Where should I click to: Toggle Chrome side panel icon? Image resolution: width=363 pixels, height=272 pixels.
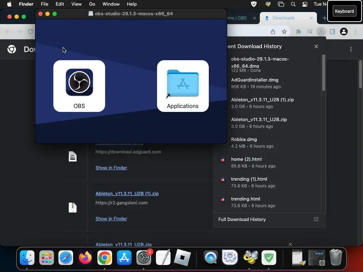coord(333,32)
